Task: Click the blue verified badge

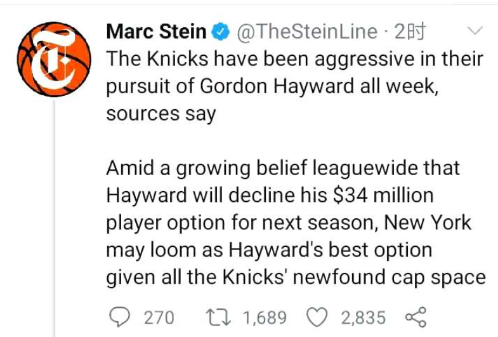Action: (x=220, y=32)
